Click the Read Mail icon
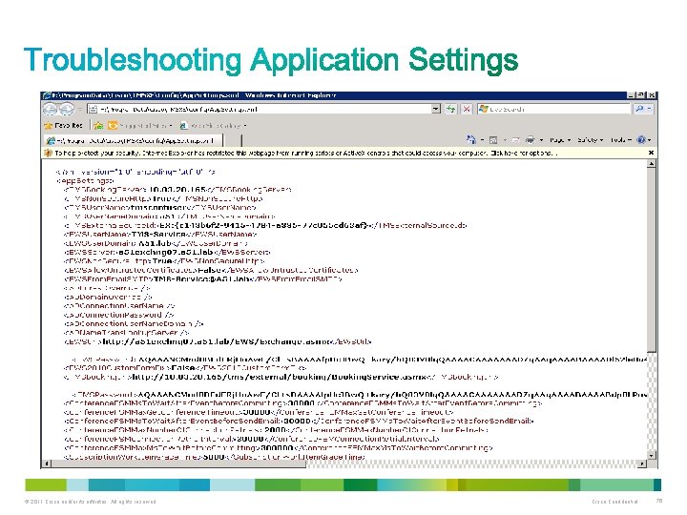Viewport: 687px width, 515px height. 515,140
